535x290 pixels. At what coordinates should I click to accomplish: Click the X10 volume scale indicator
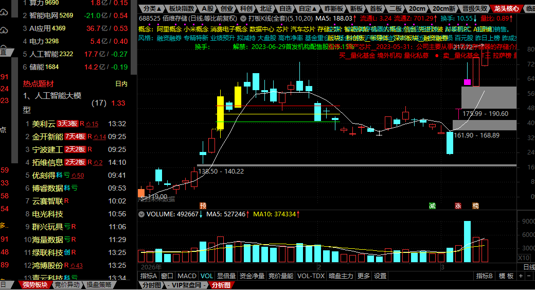pos(523,258)
